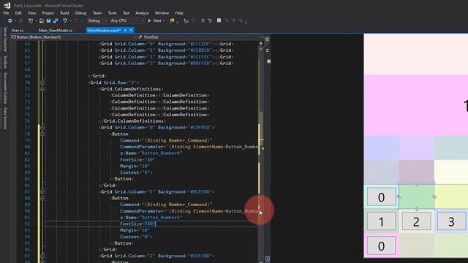
Task: Open the FontSize member dropdown
Action: pos(200,37)
